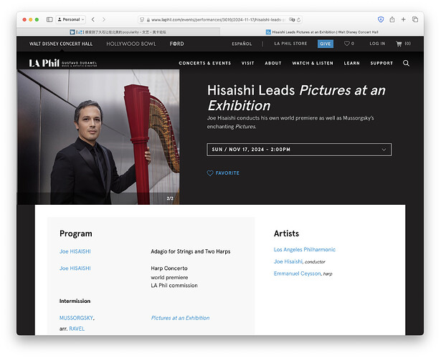
Task: Switch language to Español
Action: (242, 44)
